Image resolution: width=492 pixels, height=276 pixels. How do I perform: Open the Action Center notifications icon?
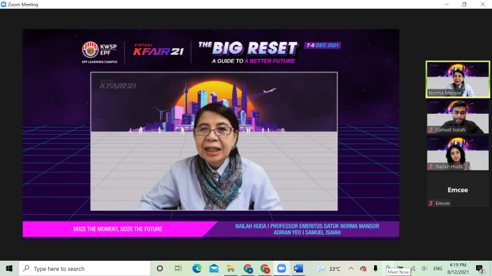coord(479,268)
